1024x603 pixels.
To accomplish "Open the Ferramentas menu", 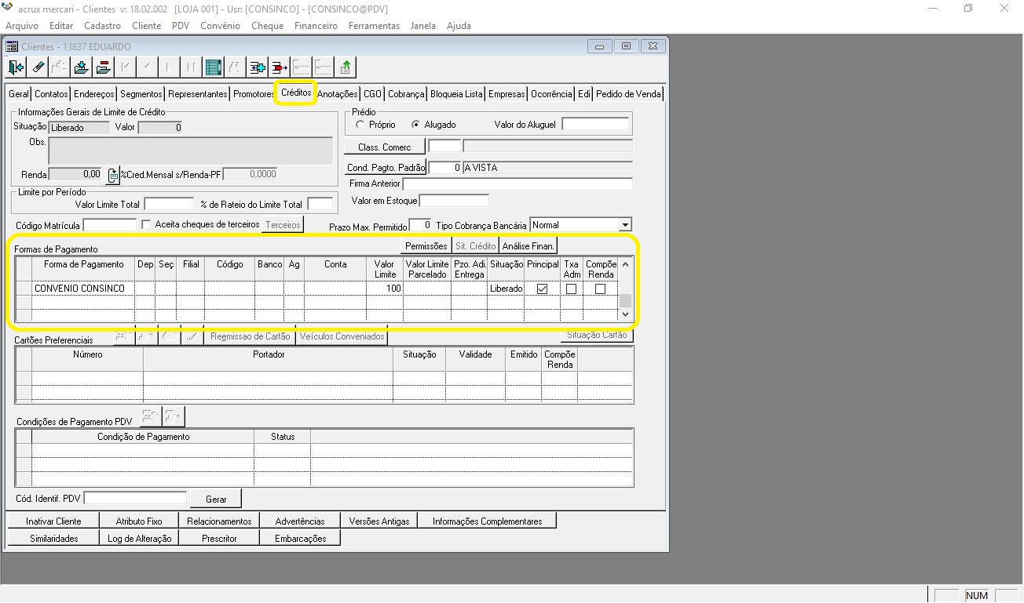I will coord(374,26).
